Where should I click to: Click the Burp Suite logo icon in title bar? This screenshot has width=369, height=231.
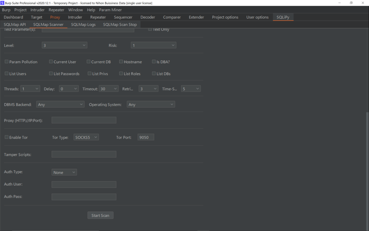(x=2, y=3)
